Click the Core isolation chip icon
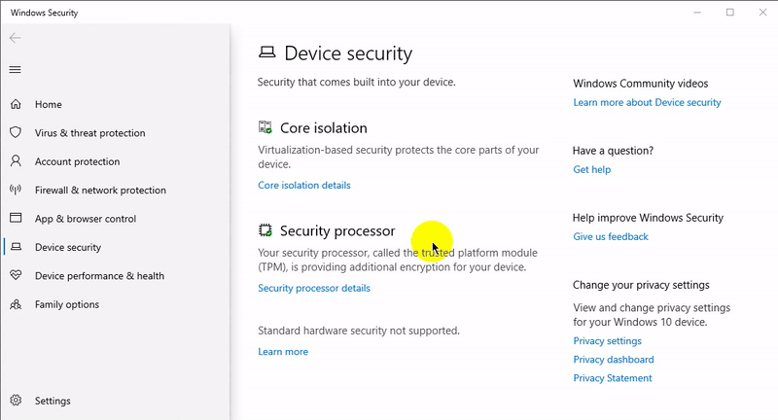The height and width of the screenshot is (420, 778). coord(265,127)
